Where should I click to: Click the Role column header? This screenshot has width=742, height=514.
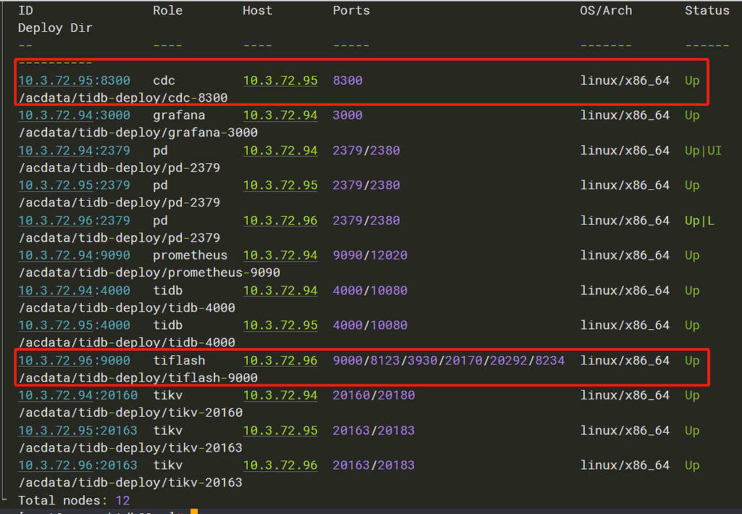pos(168,10)
